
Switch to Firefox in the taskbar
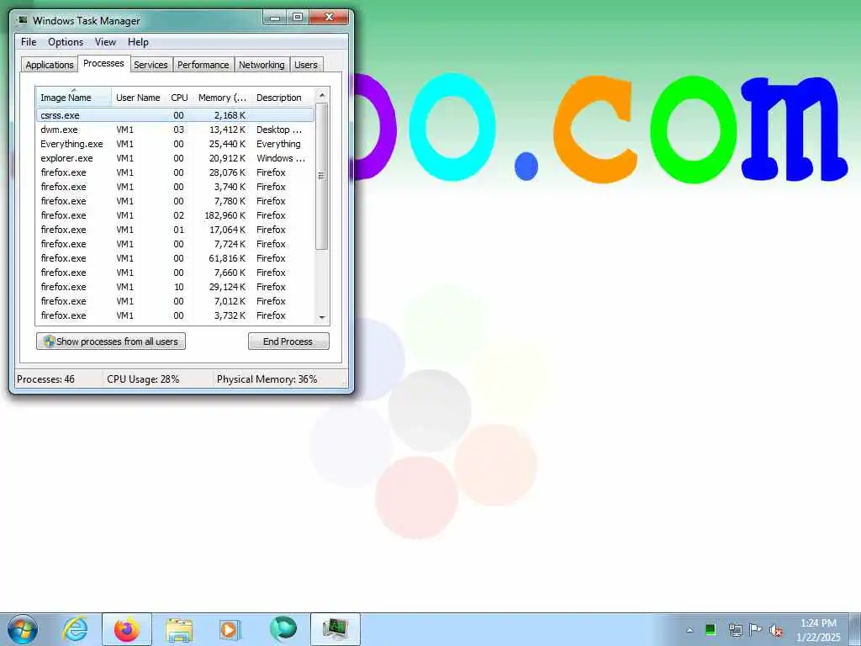click(x=127, y=629)
